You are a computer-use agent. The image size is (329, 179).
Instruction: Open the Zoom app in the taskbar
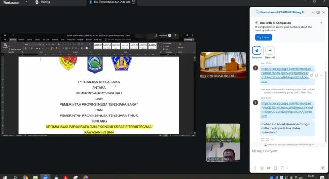[x=46, y=177]
